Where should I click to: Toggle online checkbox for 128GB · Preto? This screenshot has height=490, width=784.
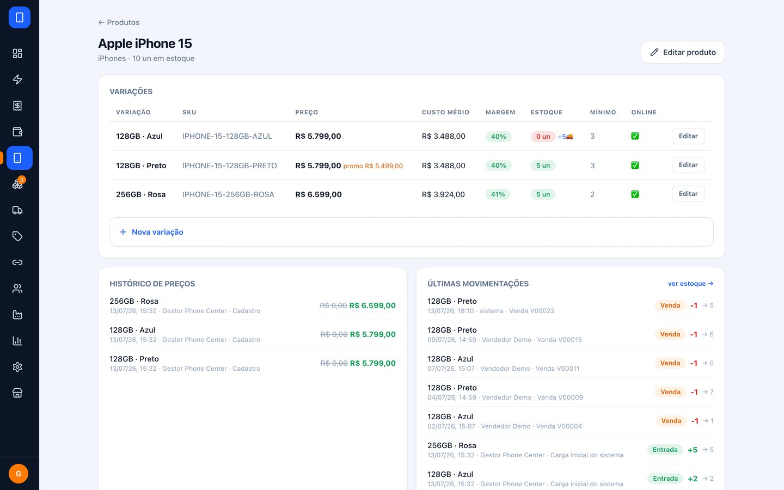635,165
